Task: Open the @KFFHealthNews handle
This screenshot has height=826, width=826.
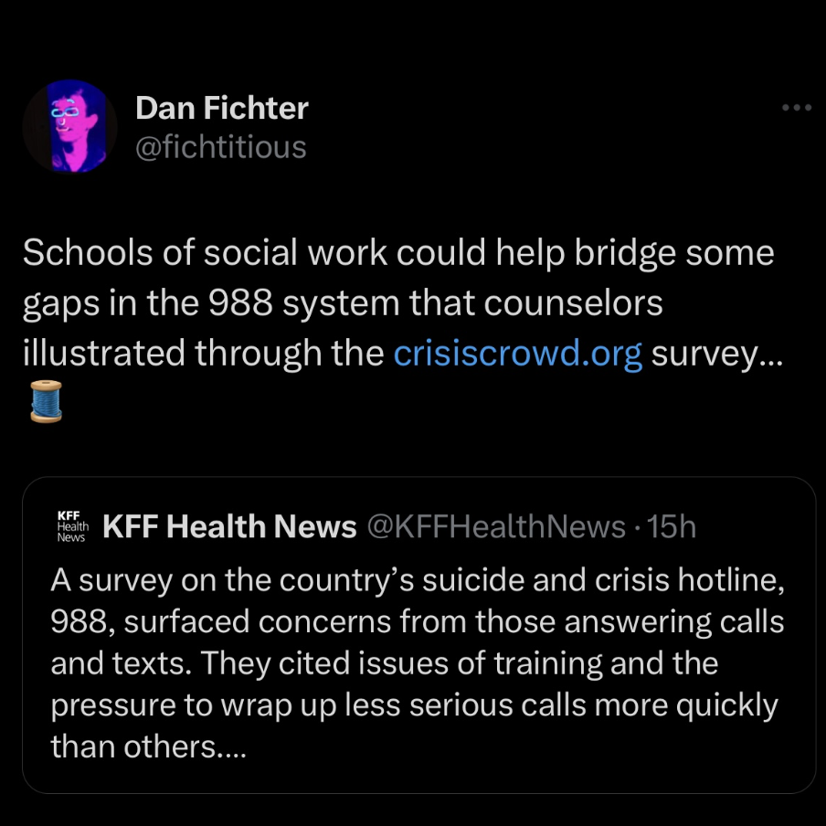Action: pos(496,526)
